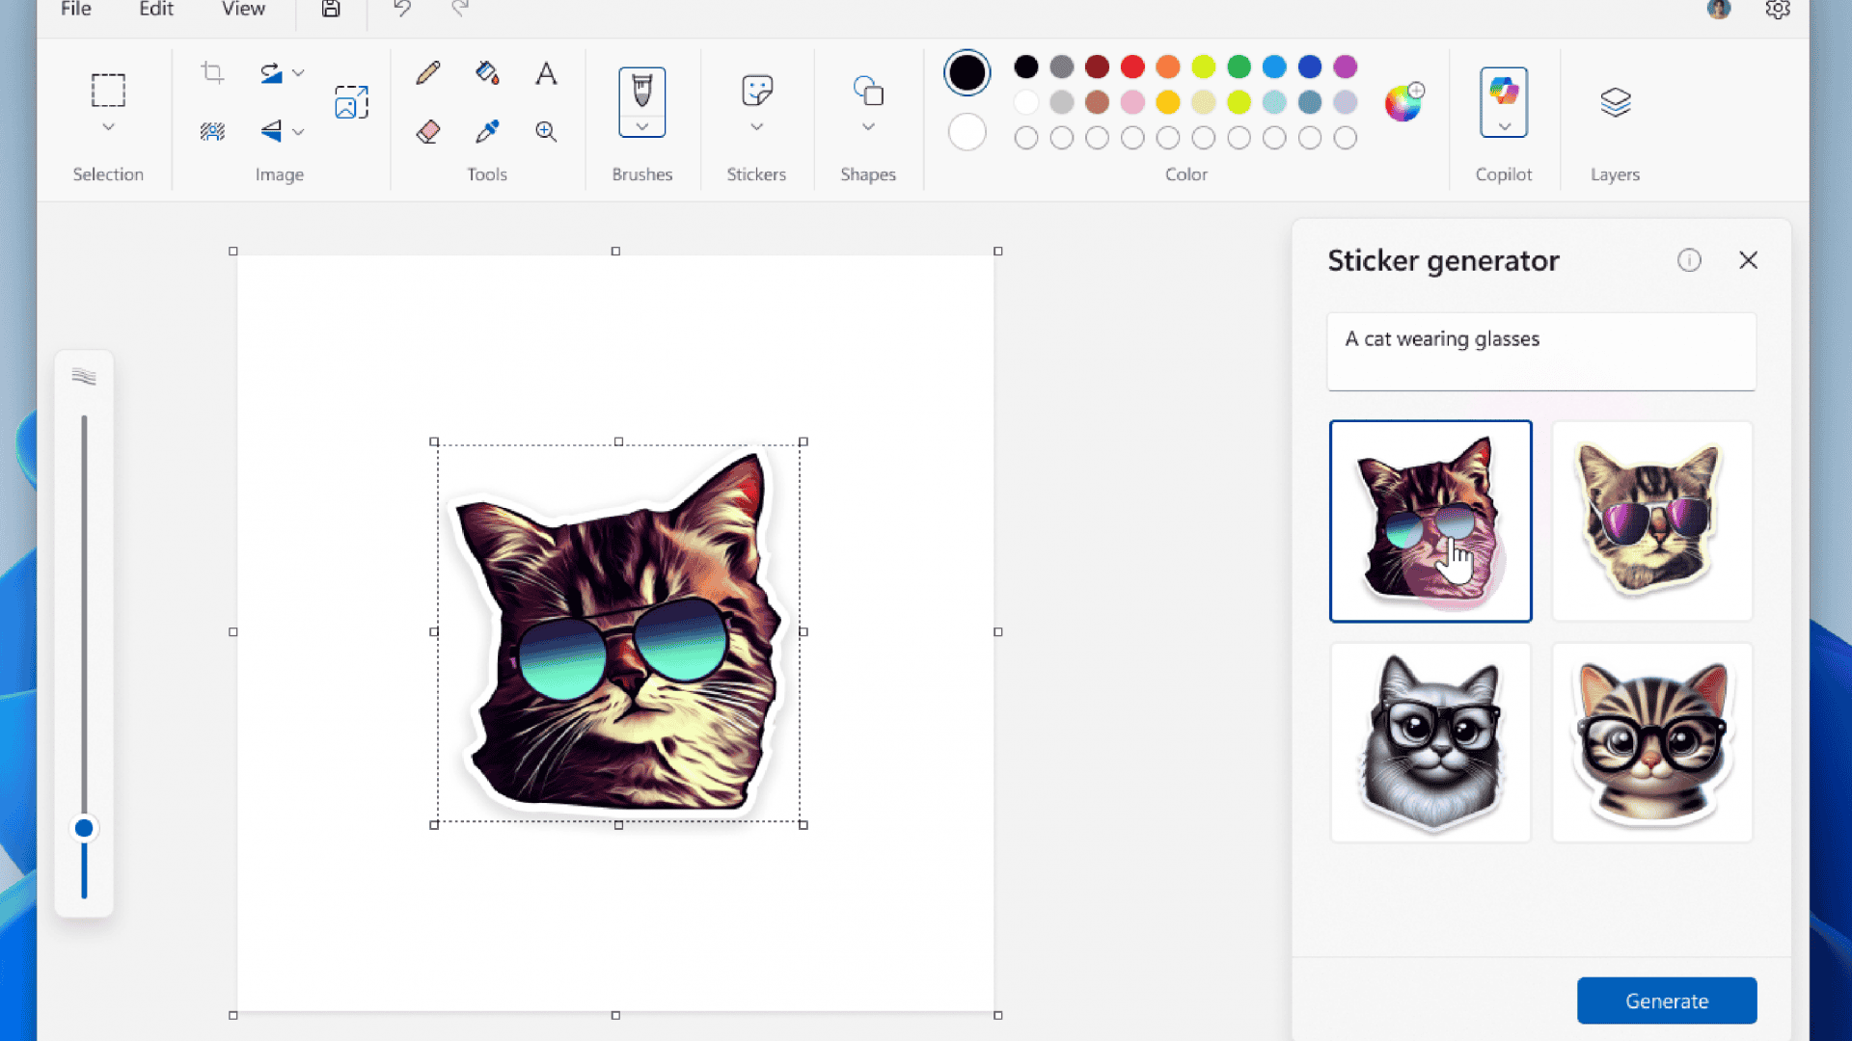
Task: Select the Fill bucket tool
Action: tap(487, 73)
